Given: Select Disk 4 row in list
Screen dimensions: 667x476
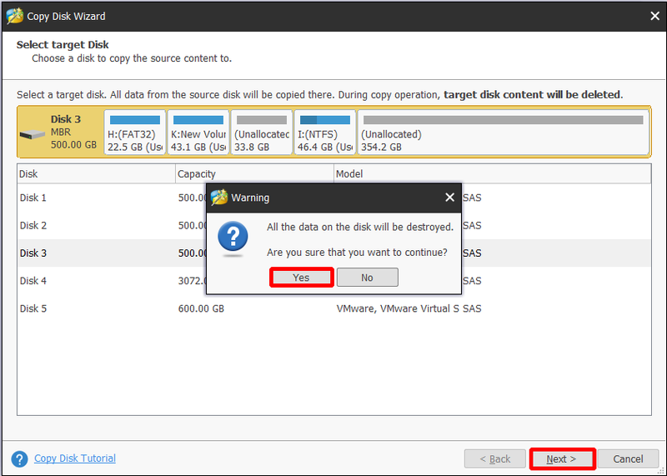Looking at the screenshot, I should pos(334,281).
